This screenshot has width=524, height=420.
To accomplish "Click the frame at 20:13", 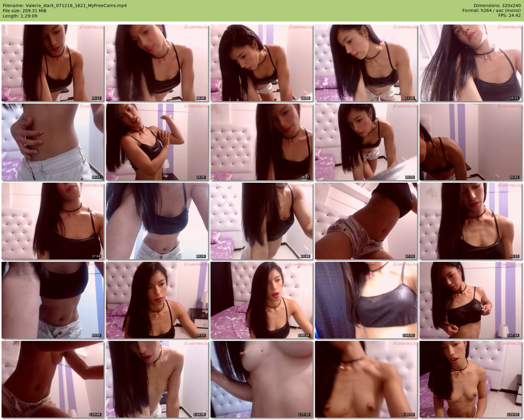I will pyautogui.click(x=53, y=142).
